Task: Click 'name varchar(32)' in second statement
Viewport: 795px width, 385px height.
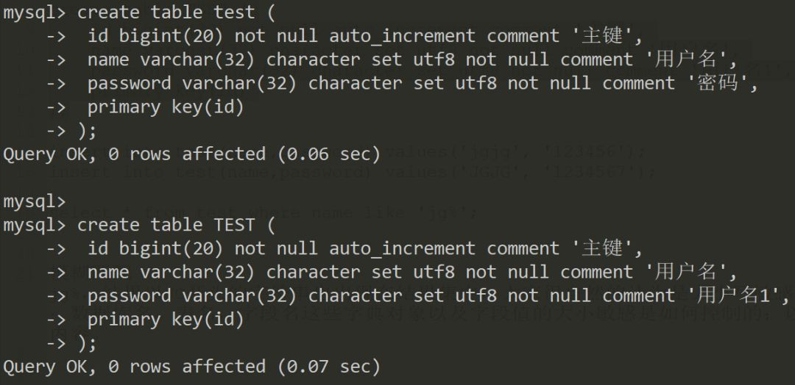Action: point(171,272)
